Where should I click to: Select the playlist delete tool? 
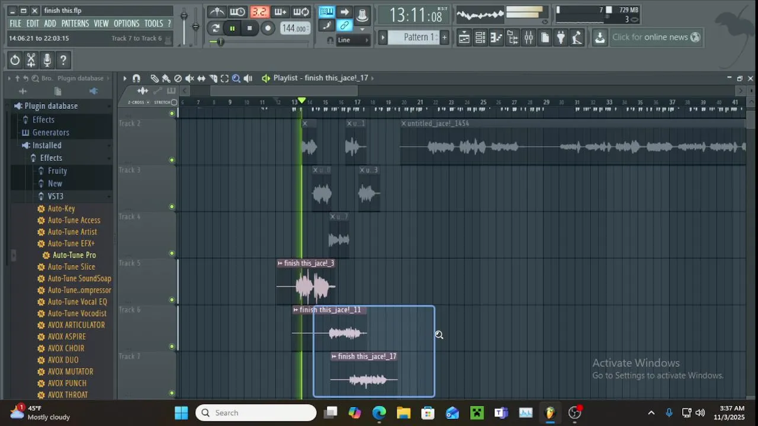[x=178, y=78]
